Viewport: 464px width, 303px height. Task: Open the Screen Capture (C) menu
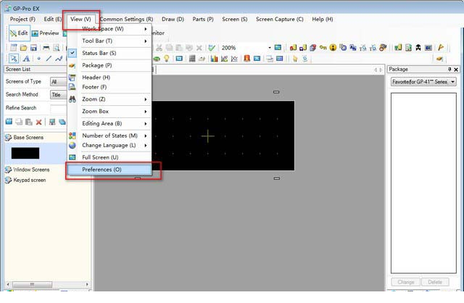tap(280, 19)
